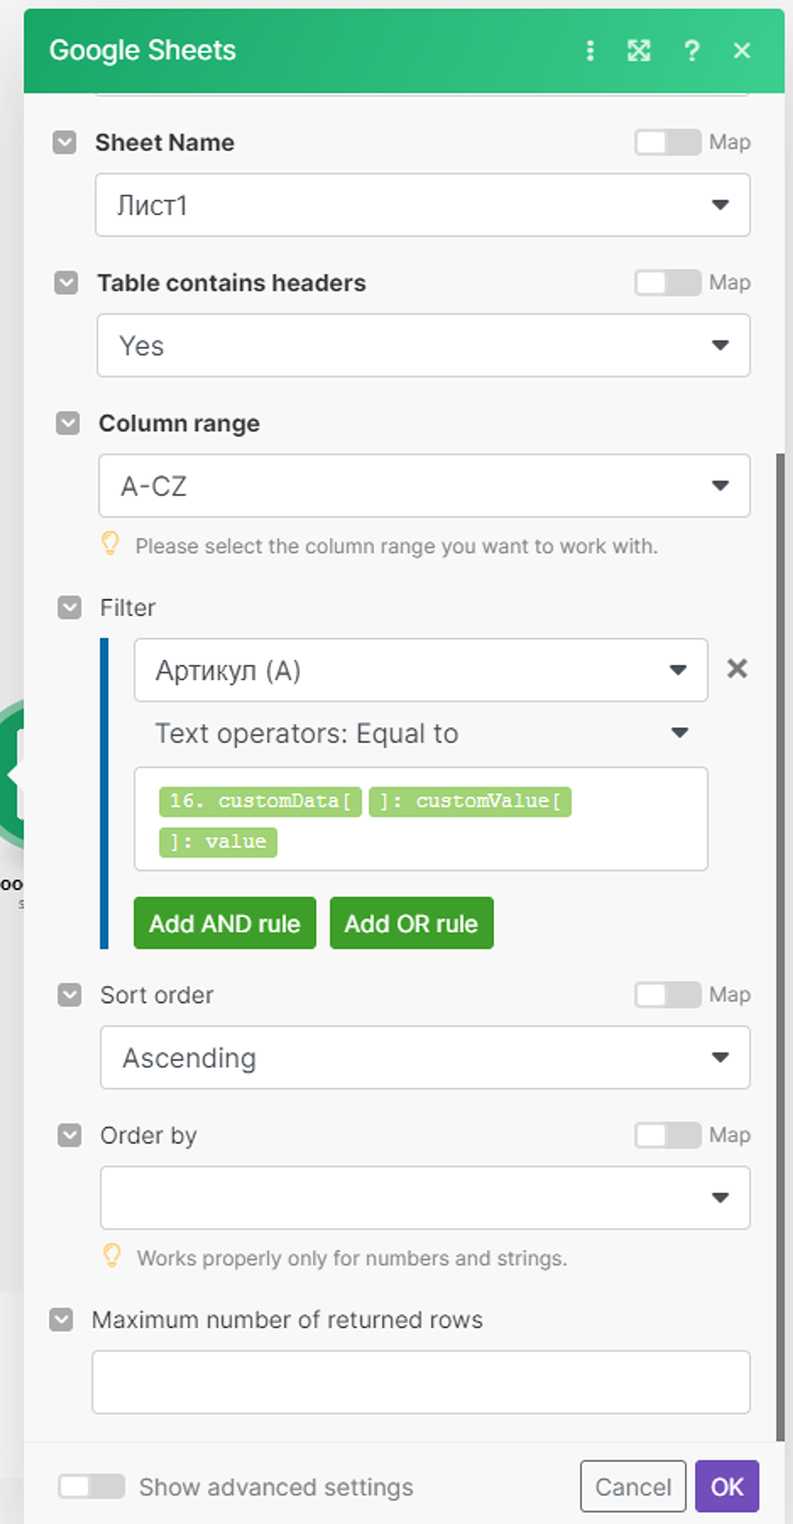
Task: Collapse the Column range field chevron
Action: point(67,423)
